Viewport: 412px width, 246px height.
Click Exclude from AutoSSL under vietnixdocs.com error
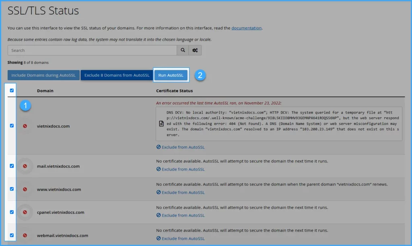pos(181,147)
